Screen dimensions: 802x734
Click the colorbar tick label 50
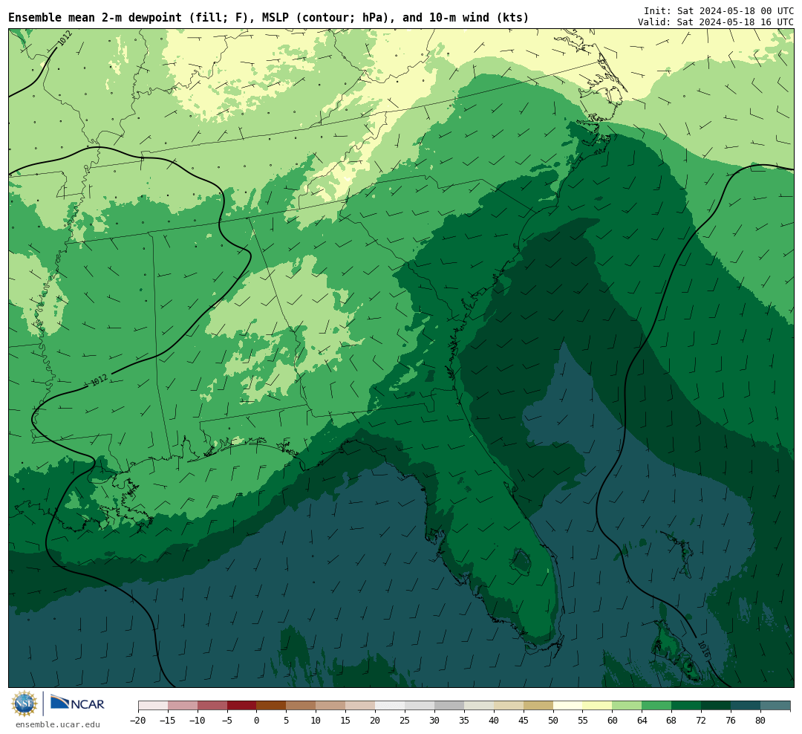pos(553,721)
